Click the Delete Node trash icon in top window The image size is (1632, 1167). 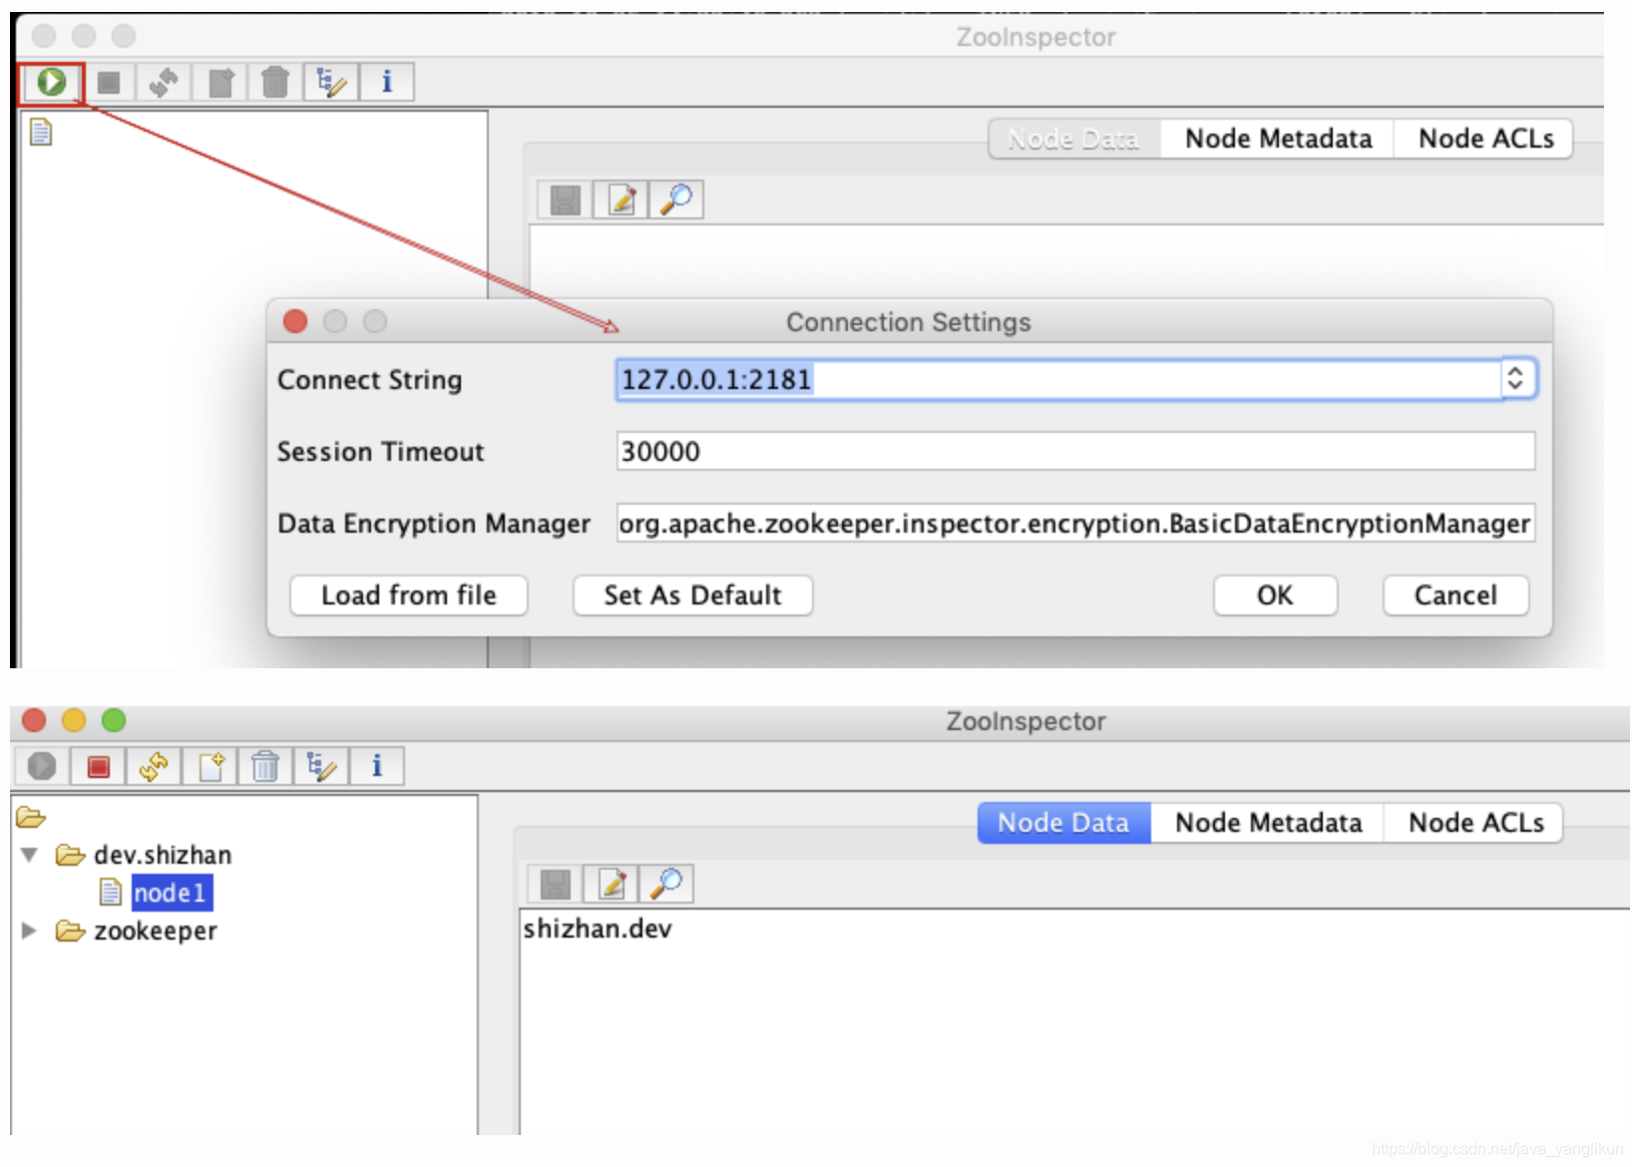pos(275,82)
